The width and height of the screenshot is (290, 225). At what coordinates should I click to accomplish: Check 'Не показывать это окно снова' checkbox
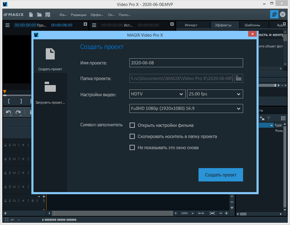tap(132, 148)
